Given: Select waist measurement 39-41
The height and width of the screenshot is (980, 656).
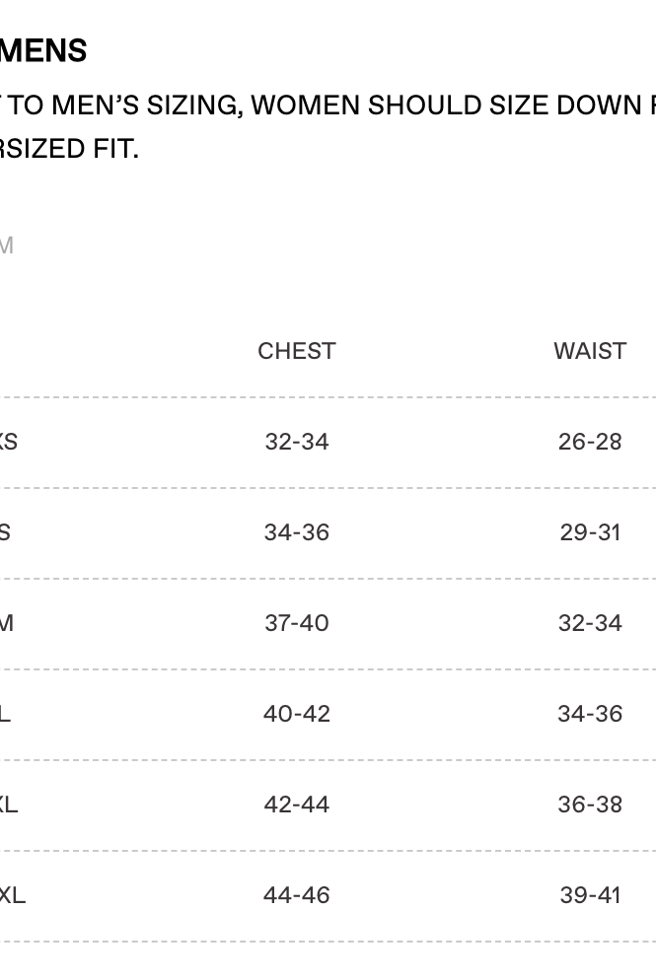Looking at the screenshot, I should coord(589,895).
